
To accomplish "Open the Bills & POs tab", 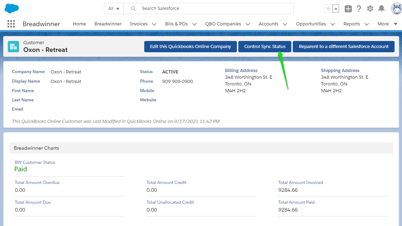I will point(176,24).
